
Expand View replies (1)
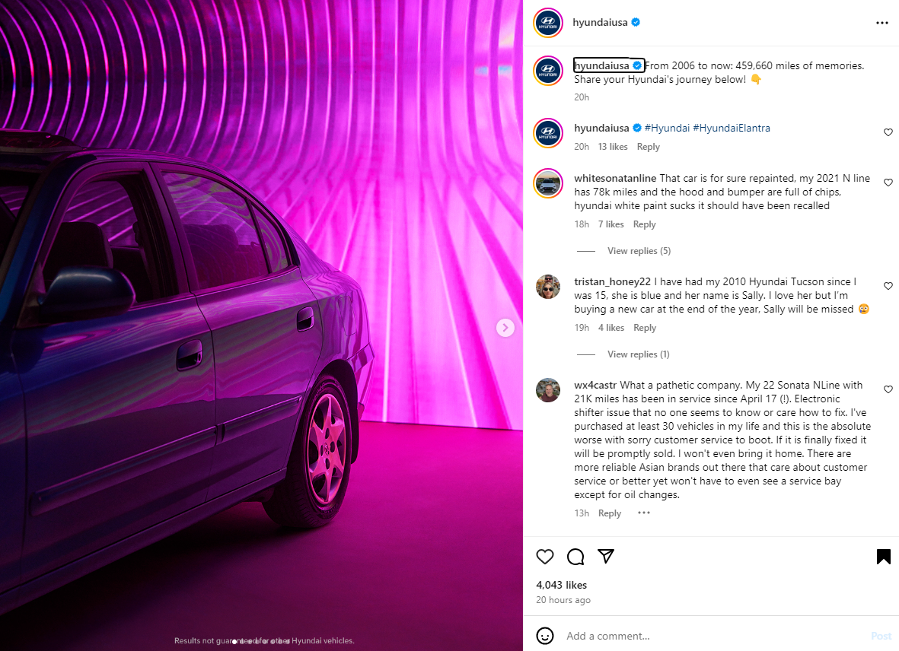pyautogui.click(x=638, y=354)
